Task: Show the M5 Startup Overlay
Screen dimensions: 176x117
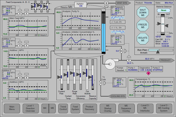Action: tap(108, 108)
